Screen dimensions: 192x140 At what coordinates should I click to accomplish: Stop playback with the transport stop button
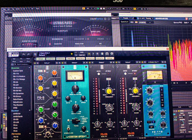(101, 9)
